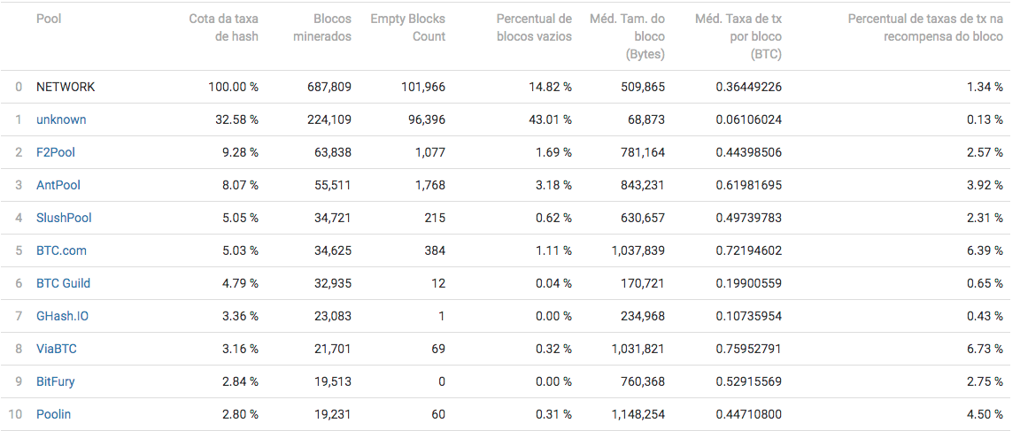Viewport: 1028px width, 431px height.
Task: Select BitFury fee value 0.52915569
Action: 749,381
